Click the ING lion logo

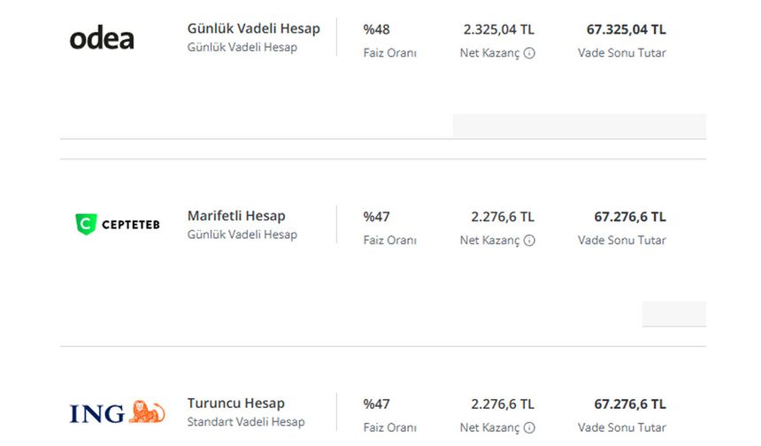tap(147, 412)
